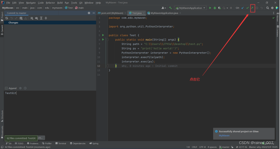Open the Build menu
The width and height of the screenshot is (280, 149).
pos(60,3)
